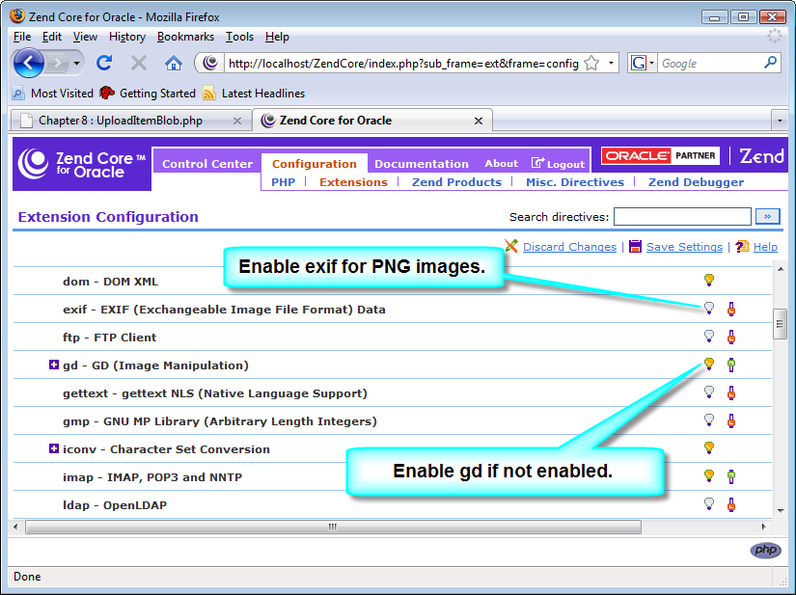The width and height of the screenshot is (796, 595).
Task: Select the Configuration tab
Action: point(315,164)
